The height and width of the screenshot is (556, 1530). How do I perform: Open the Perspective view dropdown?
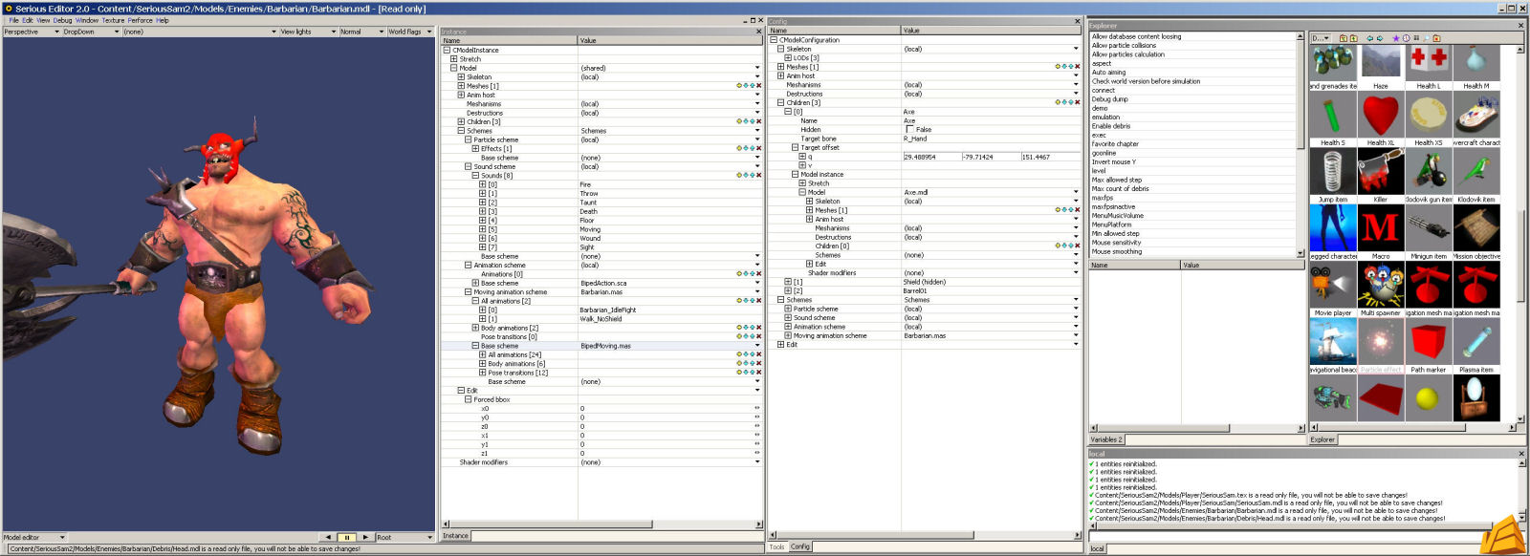pos(32,32)
